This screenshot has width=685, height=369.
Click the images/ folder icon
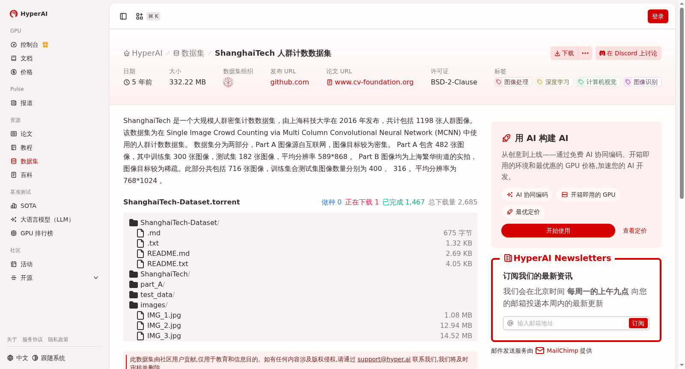tap(134, 305)
